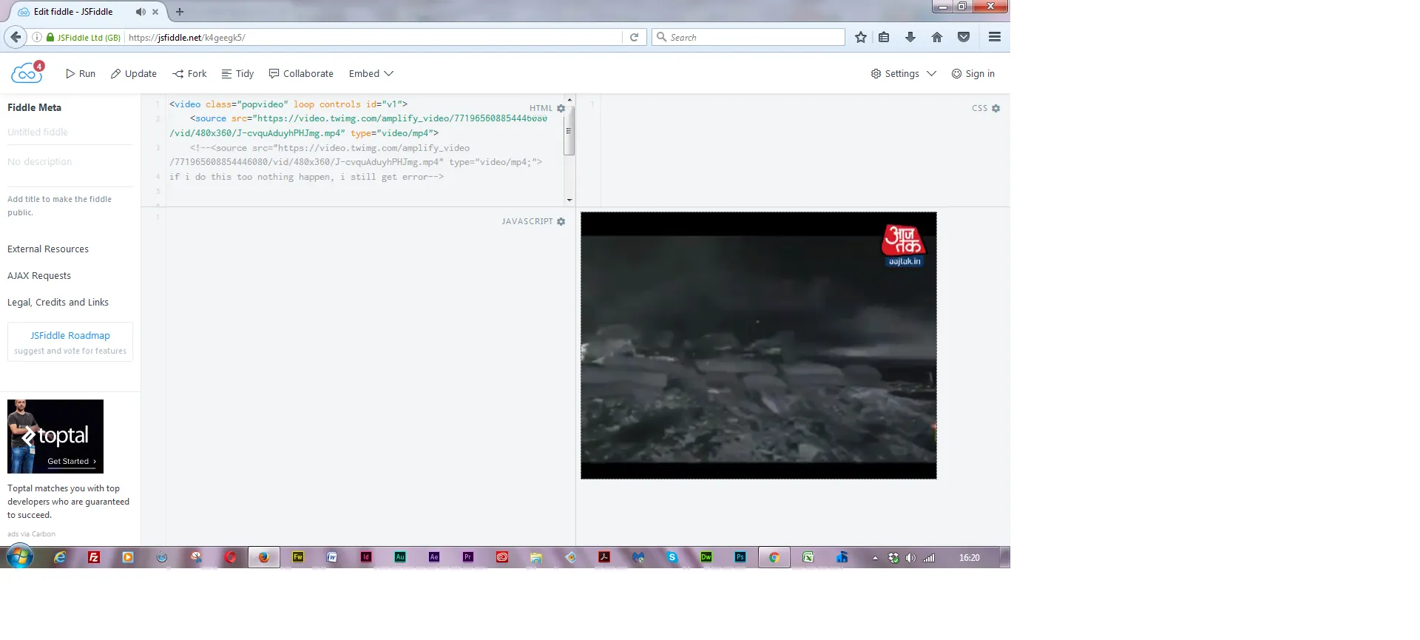The image size is (1420, 640).
Task: Reload the page with refresh icon
Action: (634, 37)
